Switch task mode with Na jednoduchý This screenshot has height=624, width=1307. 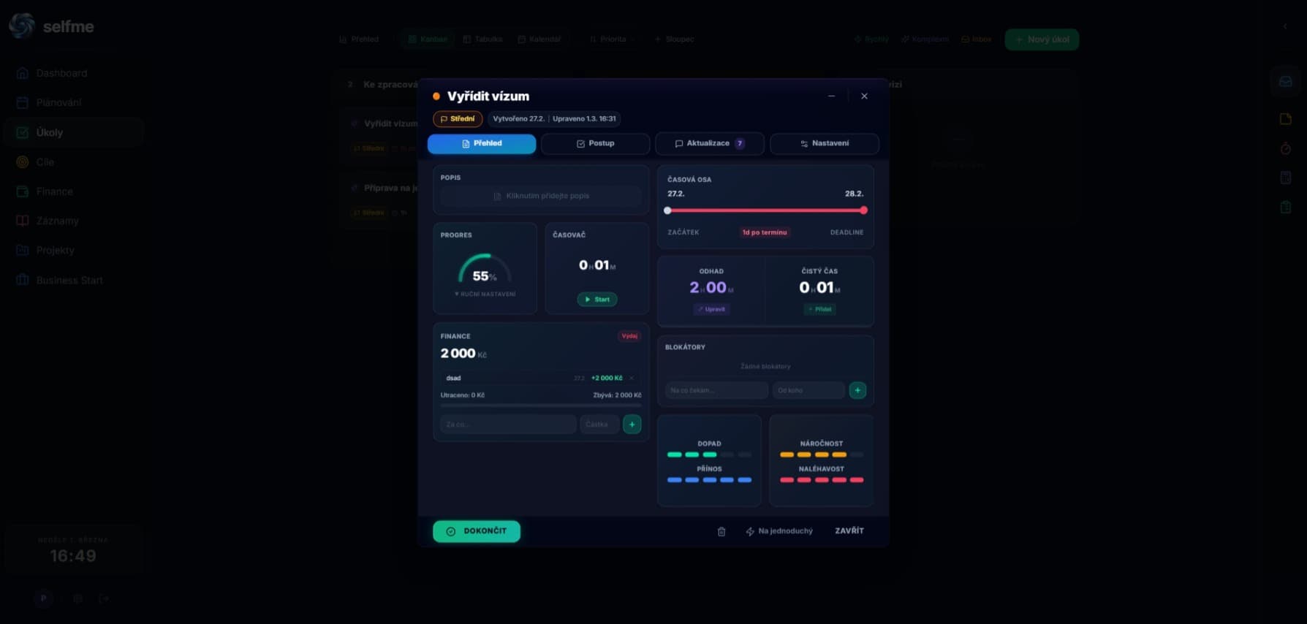pos(779,531)
